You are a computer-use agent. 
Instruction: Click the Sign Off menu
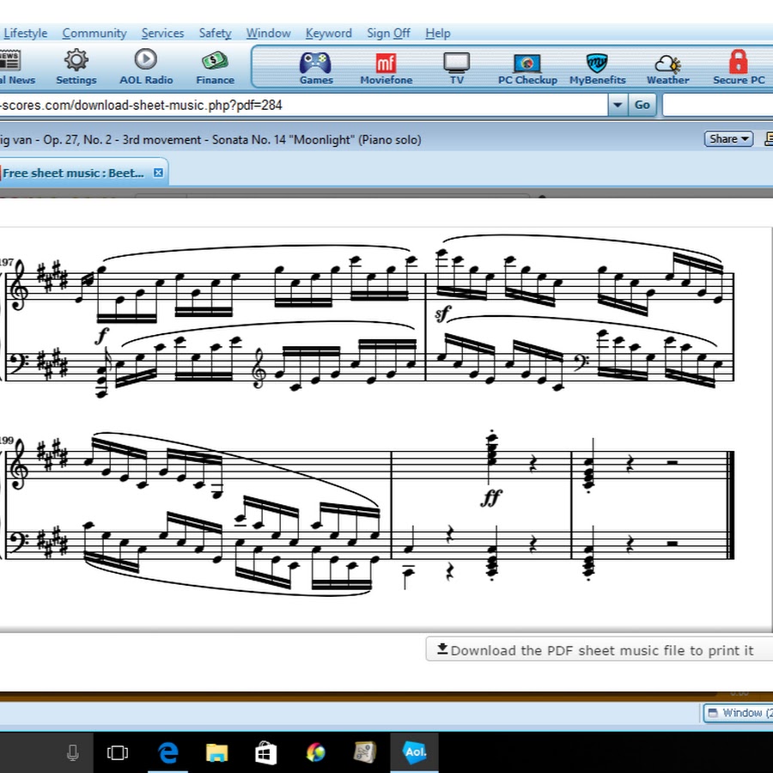(388, 33)
